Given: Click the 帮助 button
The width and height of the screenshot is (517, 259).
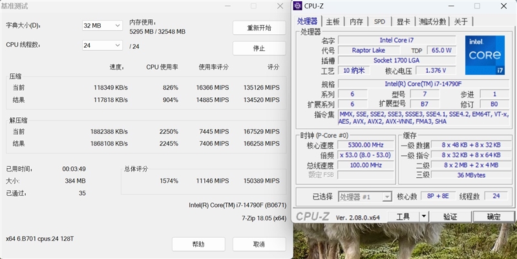Looking at the screenshot, I should click(198, 244).
